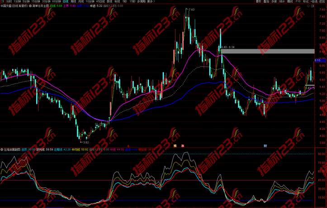327x208 pixels.
Task: Click the 返回 back button
Action: click(x=323, y=2)
